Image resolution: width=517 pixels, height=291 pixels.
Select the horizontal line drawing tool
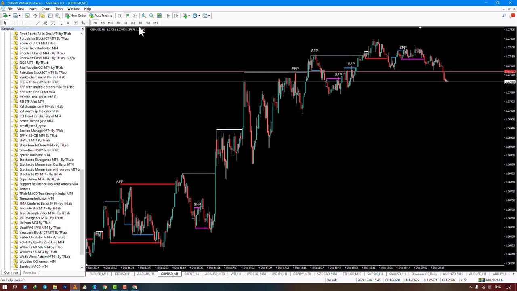coord(30,23)
